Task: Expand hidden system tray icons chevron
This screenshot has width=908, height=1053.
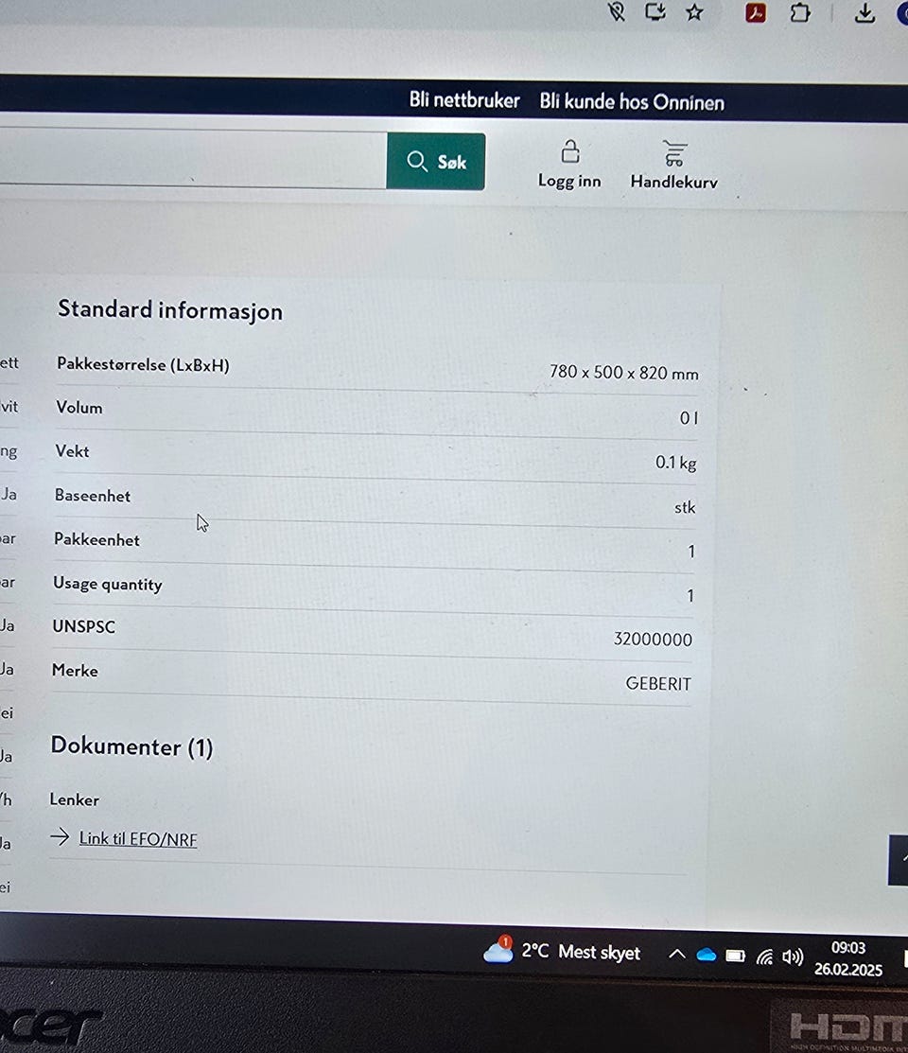Action: 676,955
